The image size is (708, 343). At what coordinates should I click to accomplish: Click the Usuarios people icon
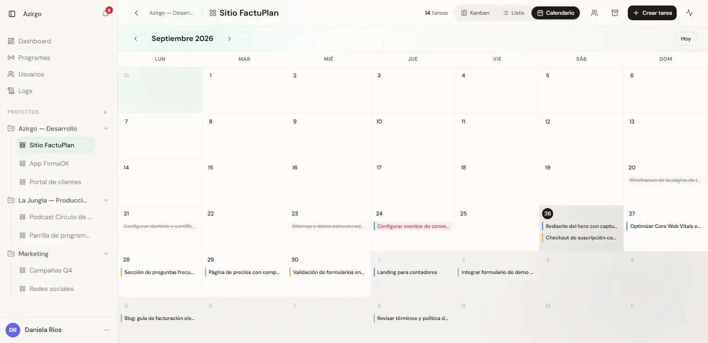click(x=11, y=74)
